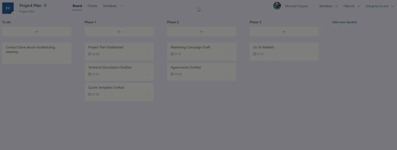The height and width of the screenshot is (150, 397).
Task: Click Add new bucket link
Action: (344, 22)
